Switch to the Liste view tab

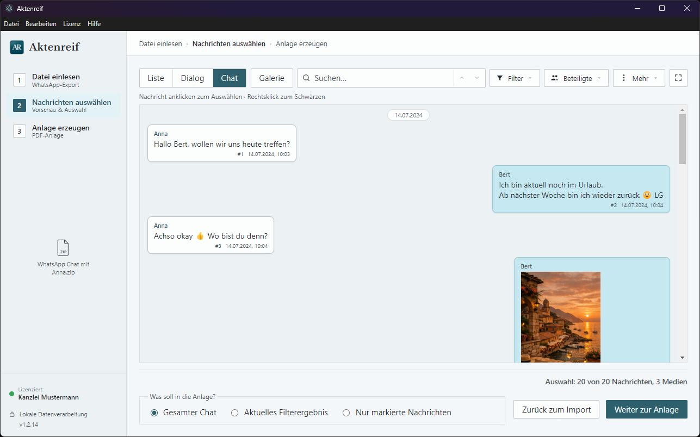point(156,78)
